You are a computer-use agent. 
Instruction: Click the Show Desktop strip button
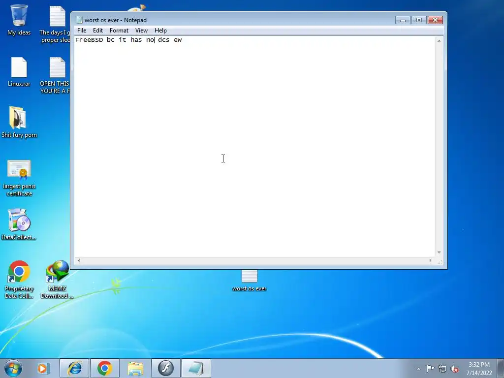pyautogui.click(x=501, y=368)
